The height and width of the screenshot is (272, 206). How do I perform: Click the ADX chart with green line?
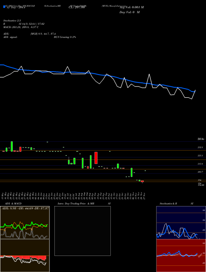(x=25, y=223)
